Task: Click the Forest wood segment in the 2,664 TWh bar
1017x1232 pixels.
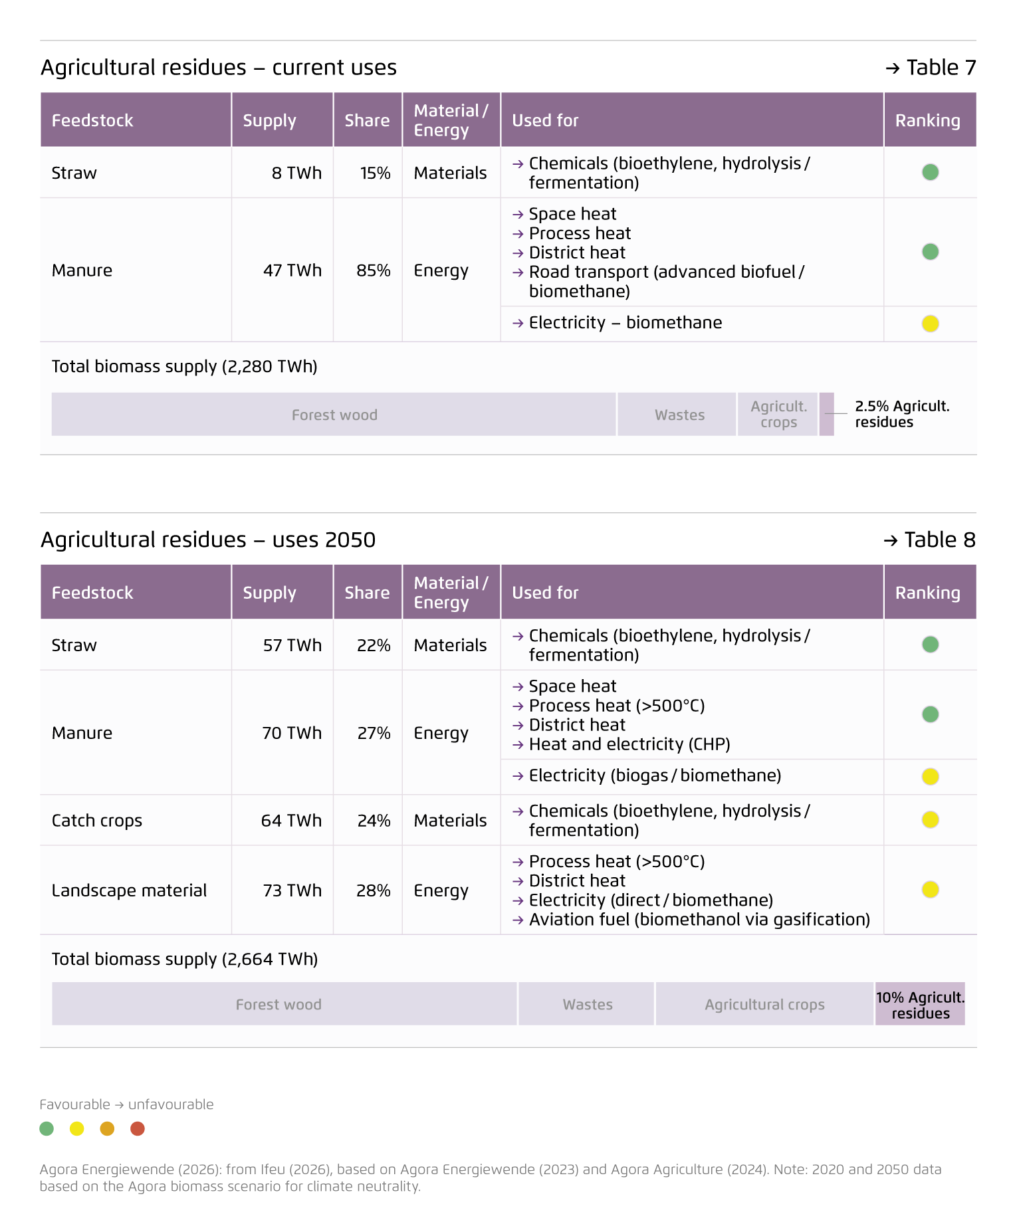Action: (284, 1004)
